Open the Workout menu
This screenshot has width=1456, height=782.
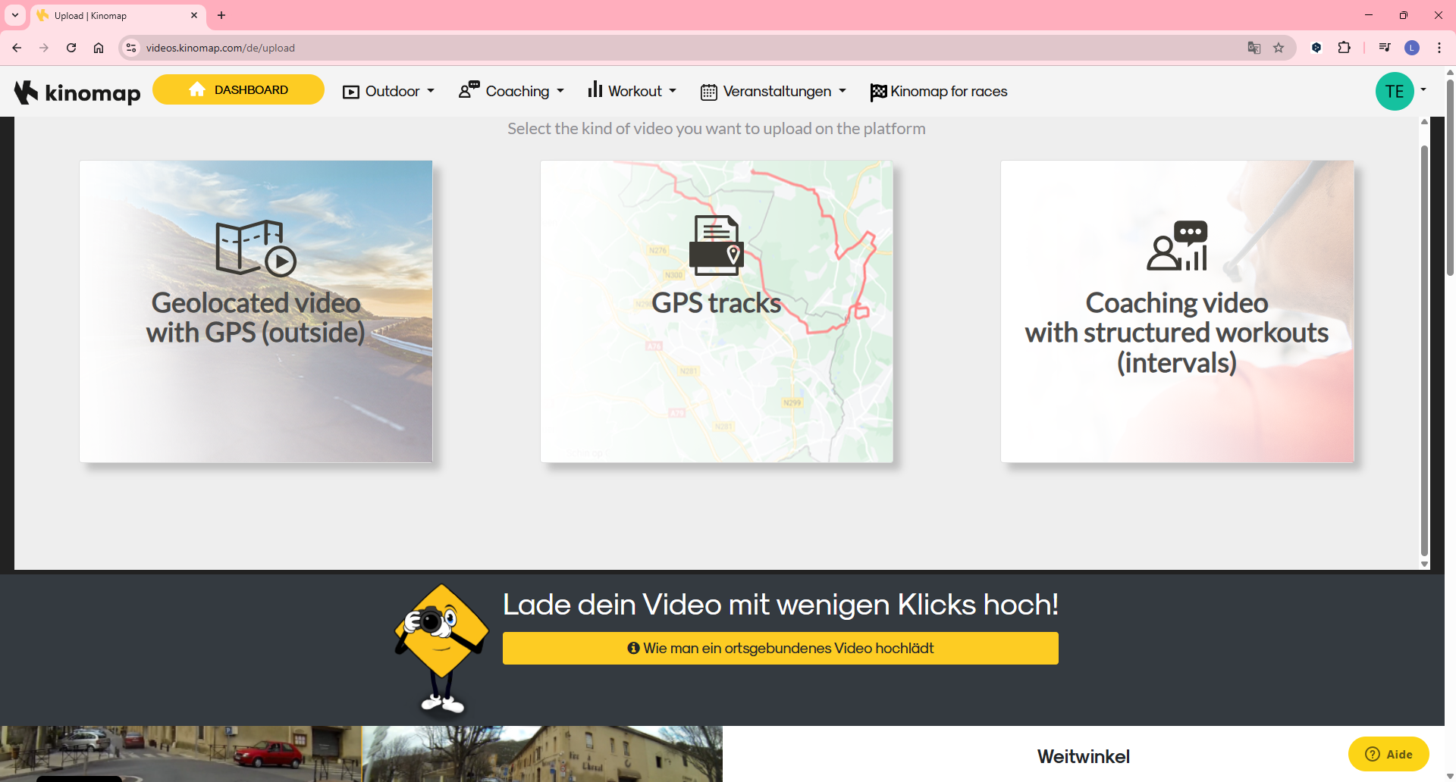point(632,92)
